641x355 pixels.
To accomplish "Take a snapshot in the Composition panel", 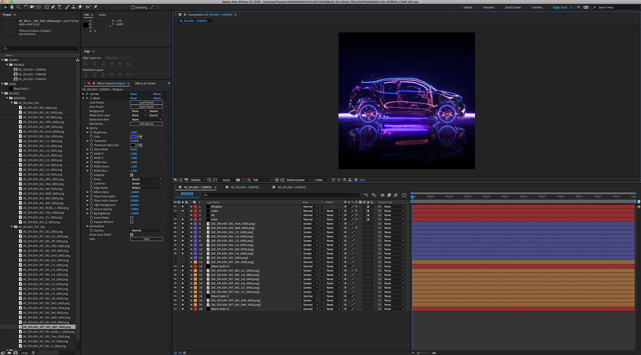I will (x=238, y=180).
